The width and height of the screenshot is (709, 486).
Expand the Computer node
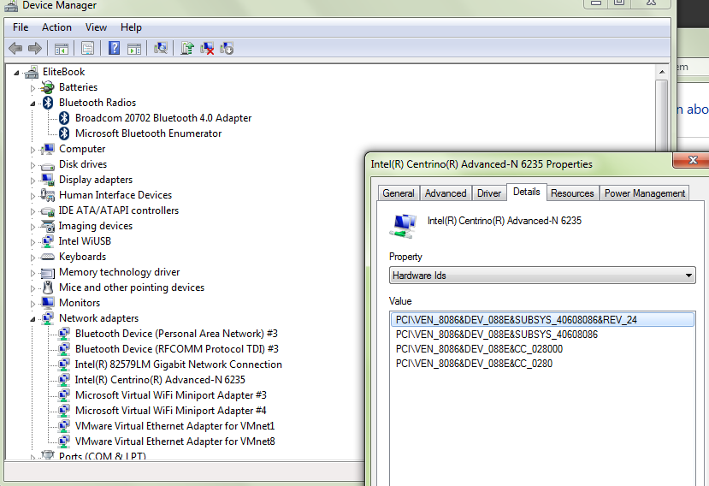click(x=32, y=150)
